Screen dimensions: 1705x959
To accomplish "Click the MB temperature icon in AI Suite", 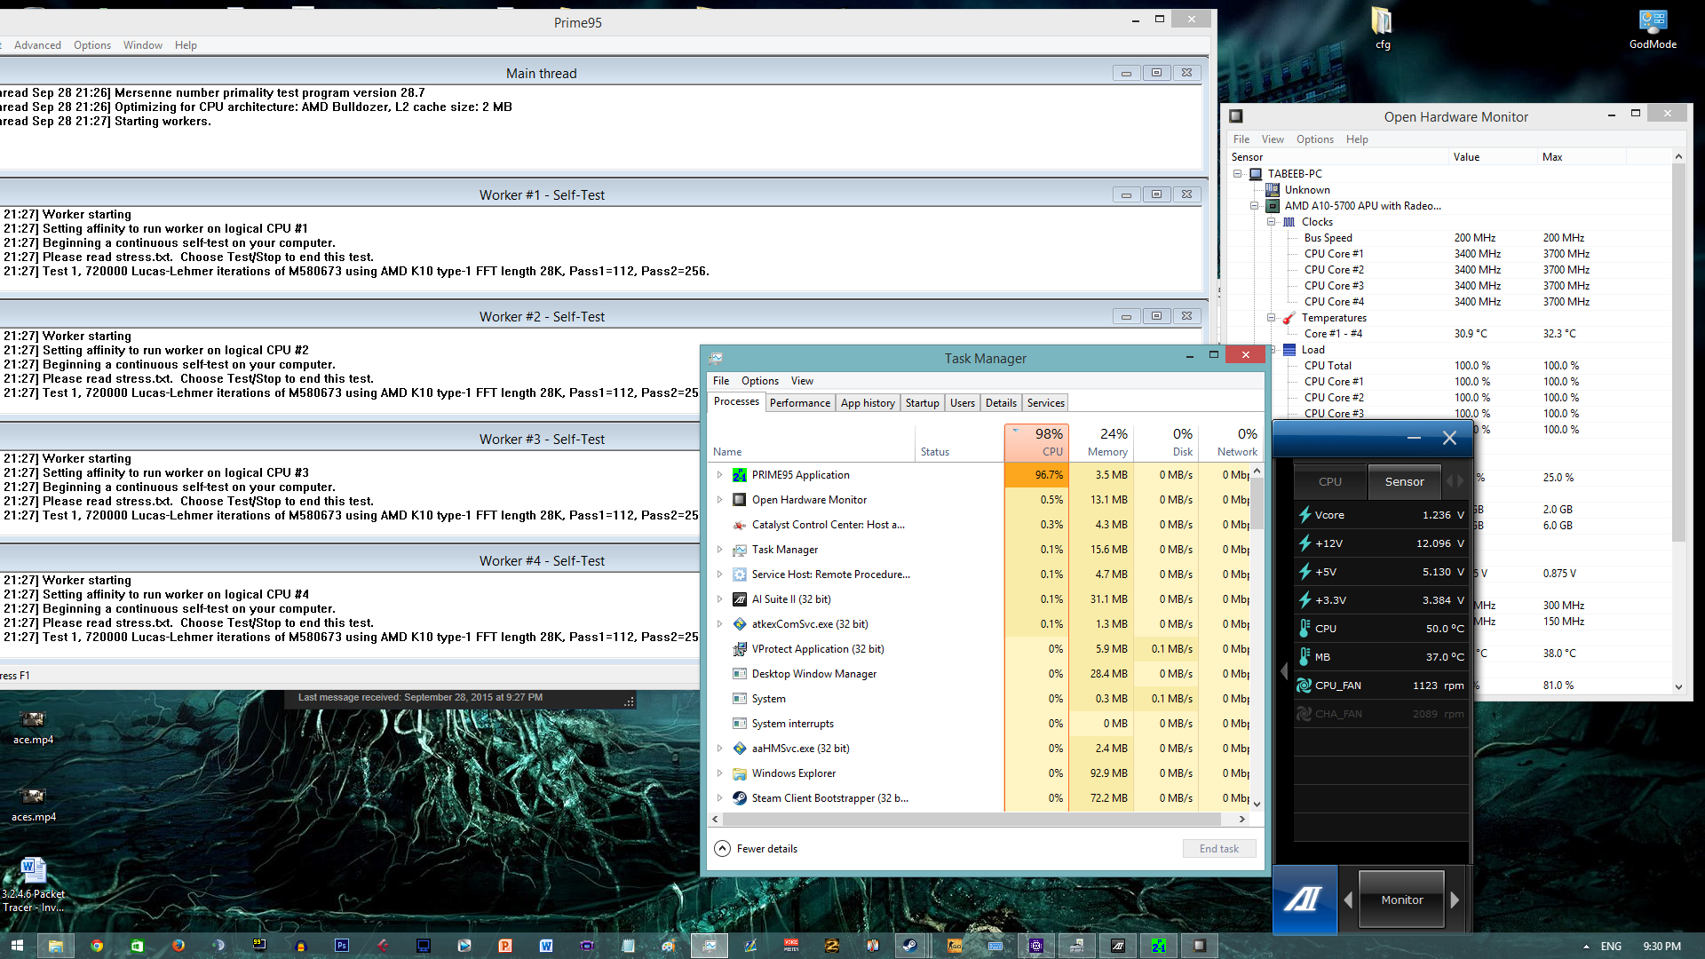I will coord(1305,657).
